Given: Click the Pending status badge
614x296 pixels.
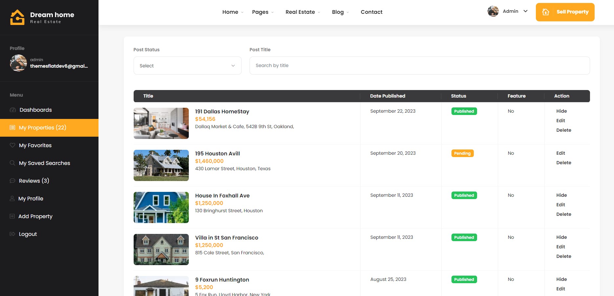Looking at the screenshot, I should pyautogui.click(x=462, y=153).
